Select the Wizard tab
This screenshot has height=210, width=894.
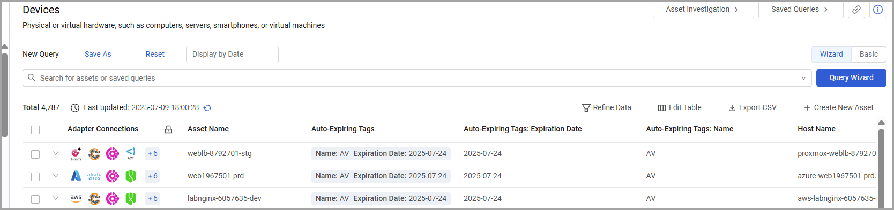pos(831,55)
